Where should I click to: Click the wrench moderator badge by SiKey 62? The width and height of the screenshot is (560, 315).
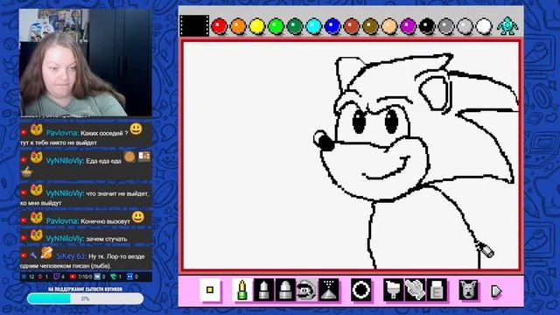pos(33,255)
